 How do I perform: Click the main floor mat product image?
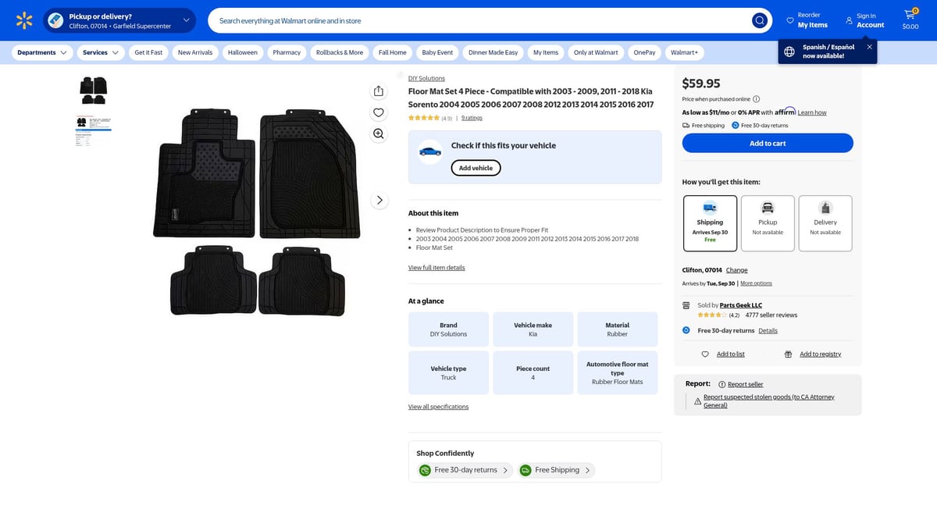pyautogui.click(x=258, y=212)
